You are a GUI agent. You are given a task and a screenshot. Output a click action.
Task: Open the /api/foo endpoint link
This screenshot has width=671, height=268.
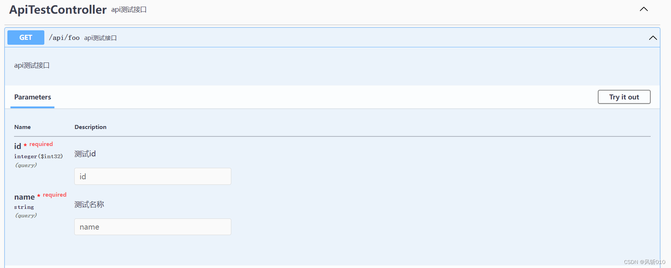64,37
